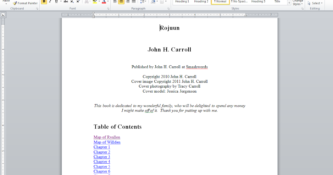Screen dimensions: 333x175
Task: Apply the red font color
Action: [104, 2]
